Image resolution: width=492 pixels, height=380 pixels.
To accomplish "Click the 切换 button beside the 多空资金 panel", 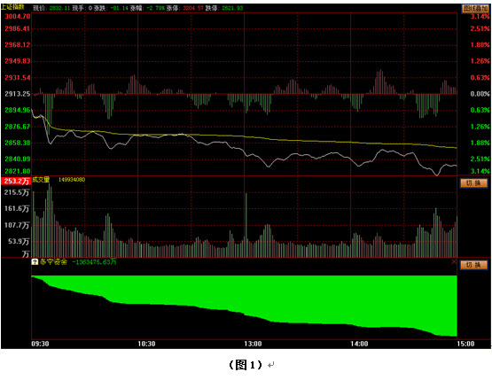I will (x=473, y=265).
